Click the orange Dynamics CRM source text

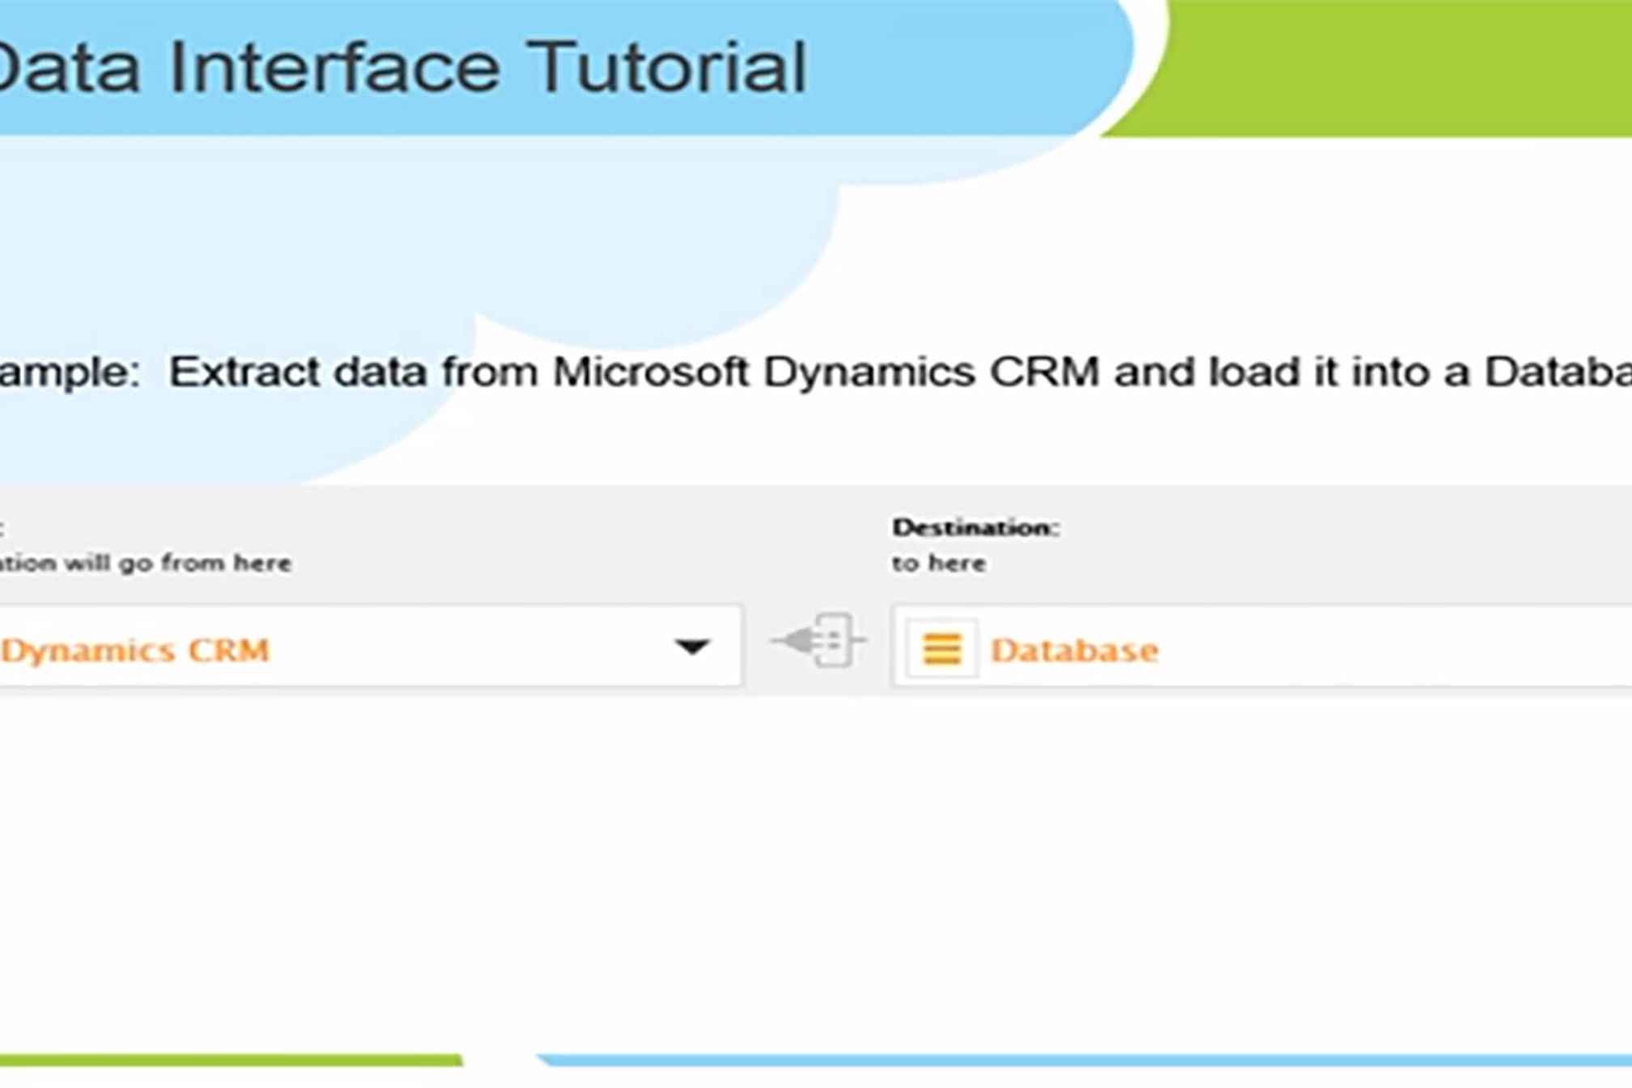coord(136,651)
